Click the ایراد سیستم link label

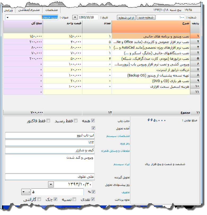pyautogui.click(x=121, y=164)
